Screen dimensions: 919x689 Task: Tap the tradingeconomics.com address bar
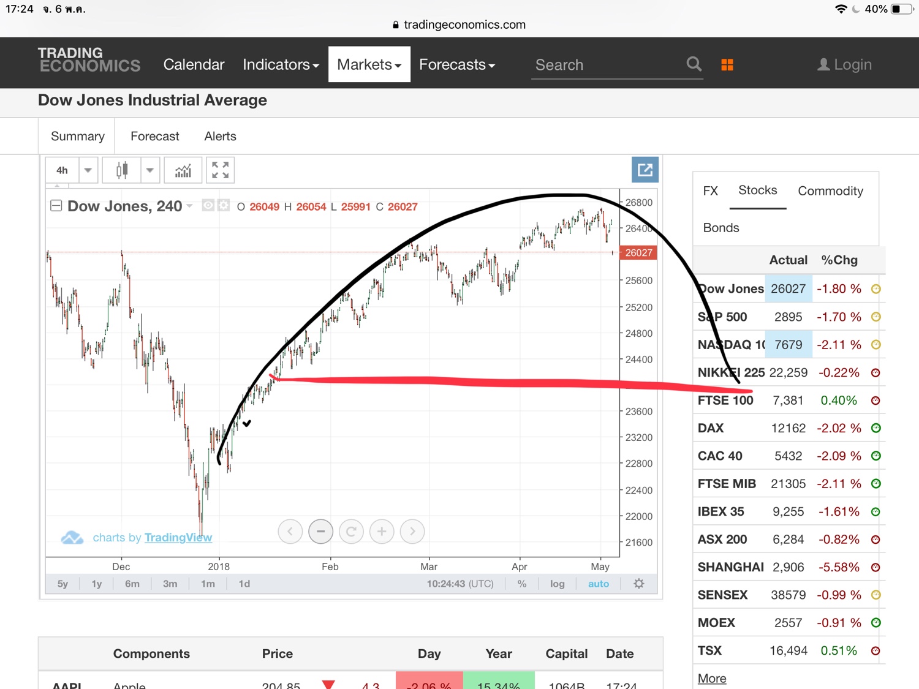459,24
